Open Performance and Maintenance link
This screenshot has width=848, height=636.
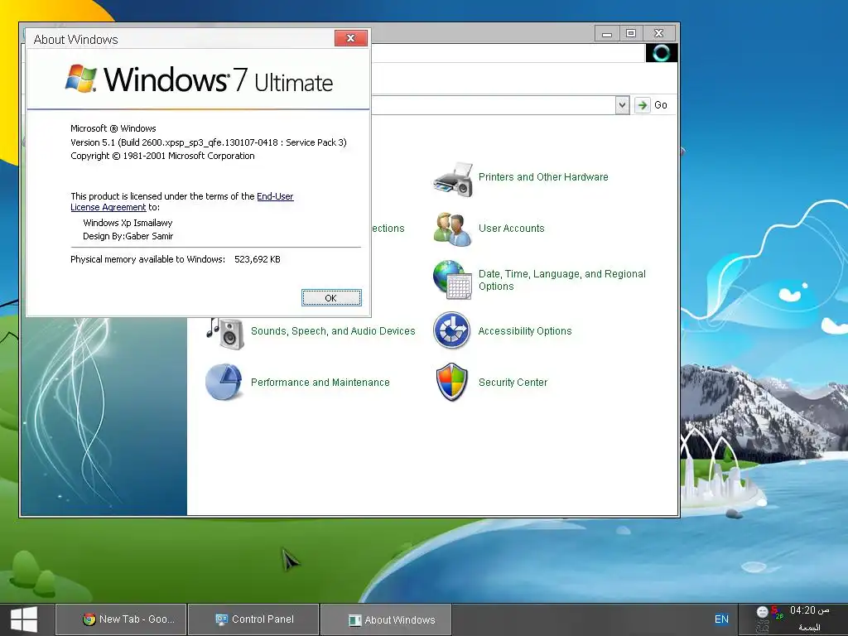tap(320, 383)
